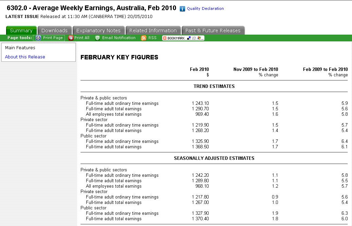Viewport: 352px width, 226px height.
Task: Open the Downloads tab
Action: coord(55,31)
